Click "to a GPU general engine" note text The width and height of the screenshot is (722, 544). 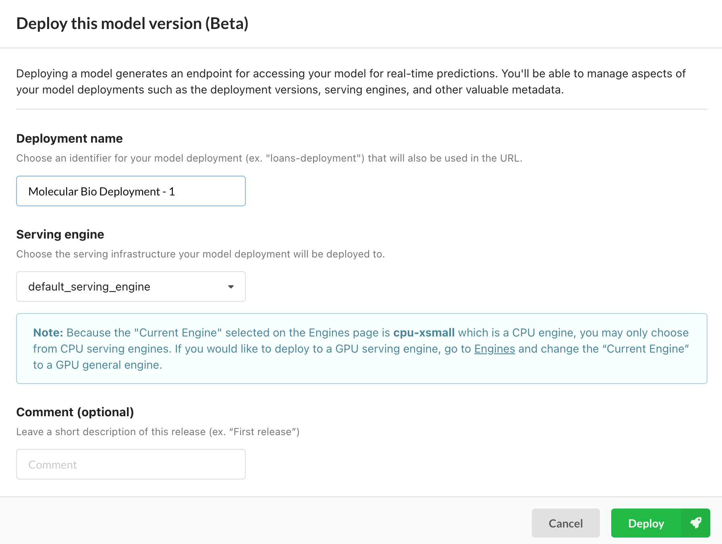[97, 365]
